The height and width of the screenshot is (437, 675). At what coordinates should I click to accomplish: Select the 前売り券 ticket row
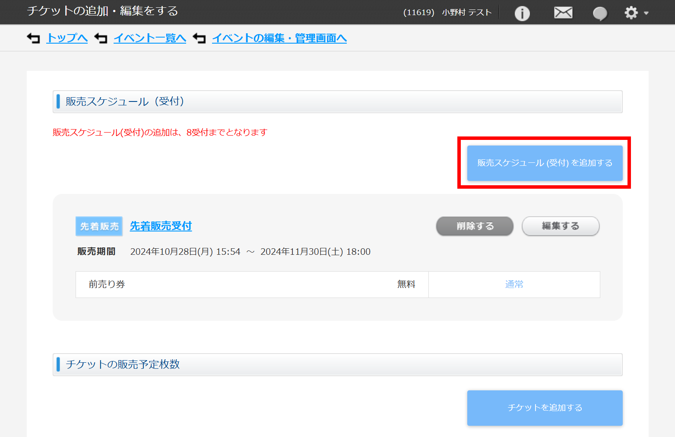pos(107,284)
